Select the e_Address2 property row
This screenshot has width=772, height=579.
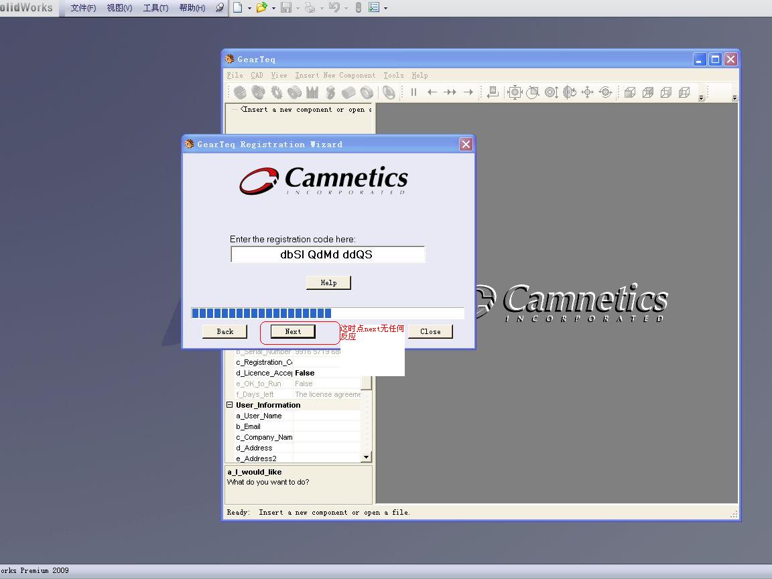pos(298,459)
